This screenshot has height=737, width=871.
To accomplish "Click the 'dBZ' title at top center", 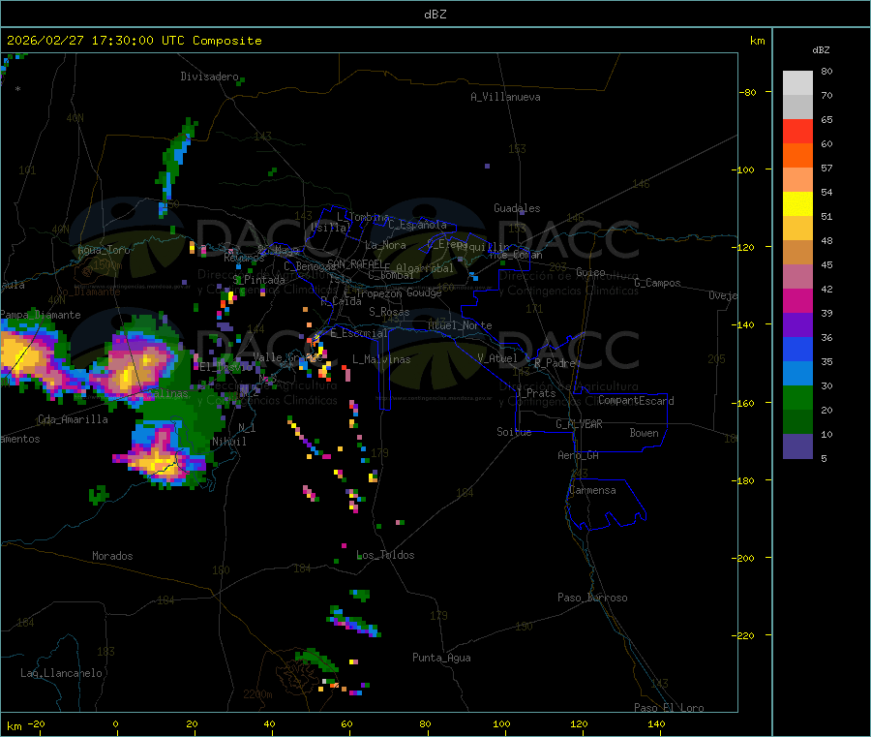I will [x=435, y=15].
